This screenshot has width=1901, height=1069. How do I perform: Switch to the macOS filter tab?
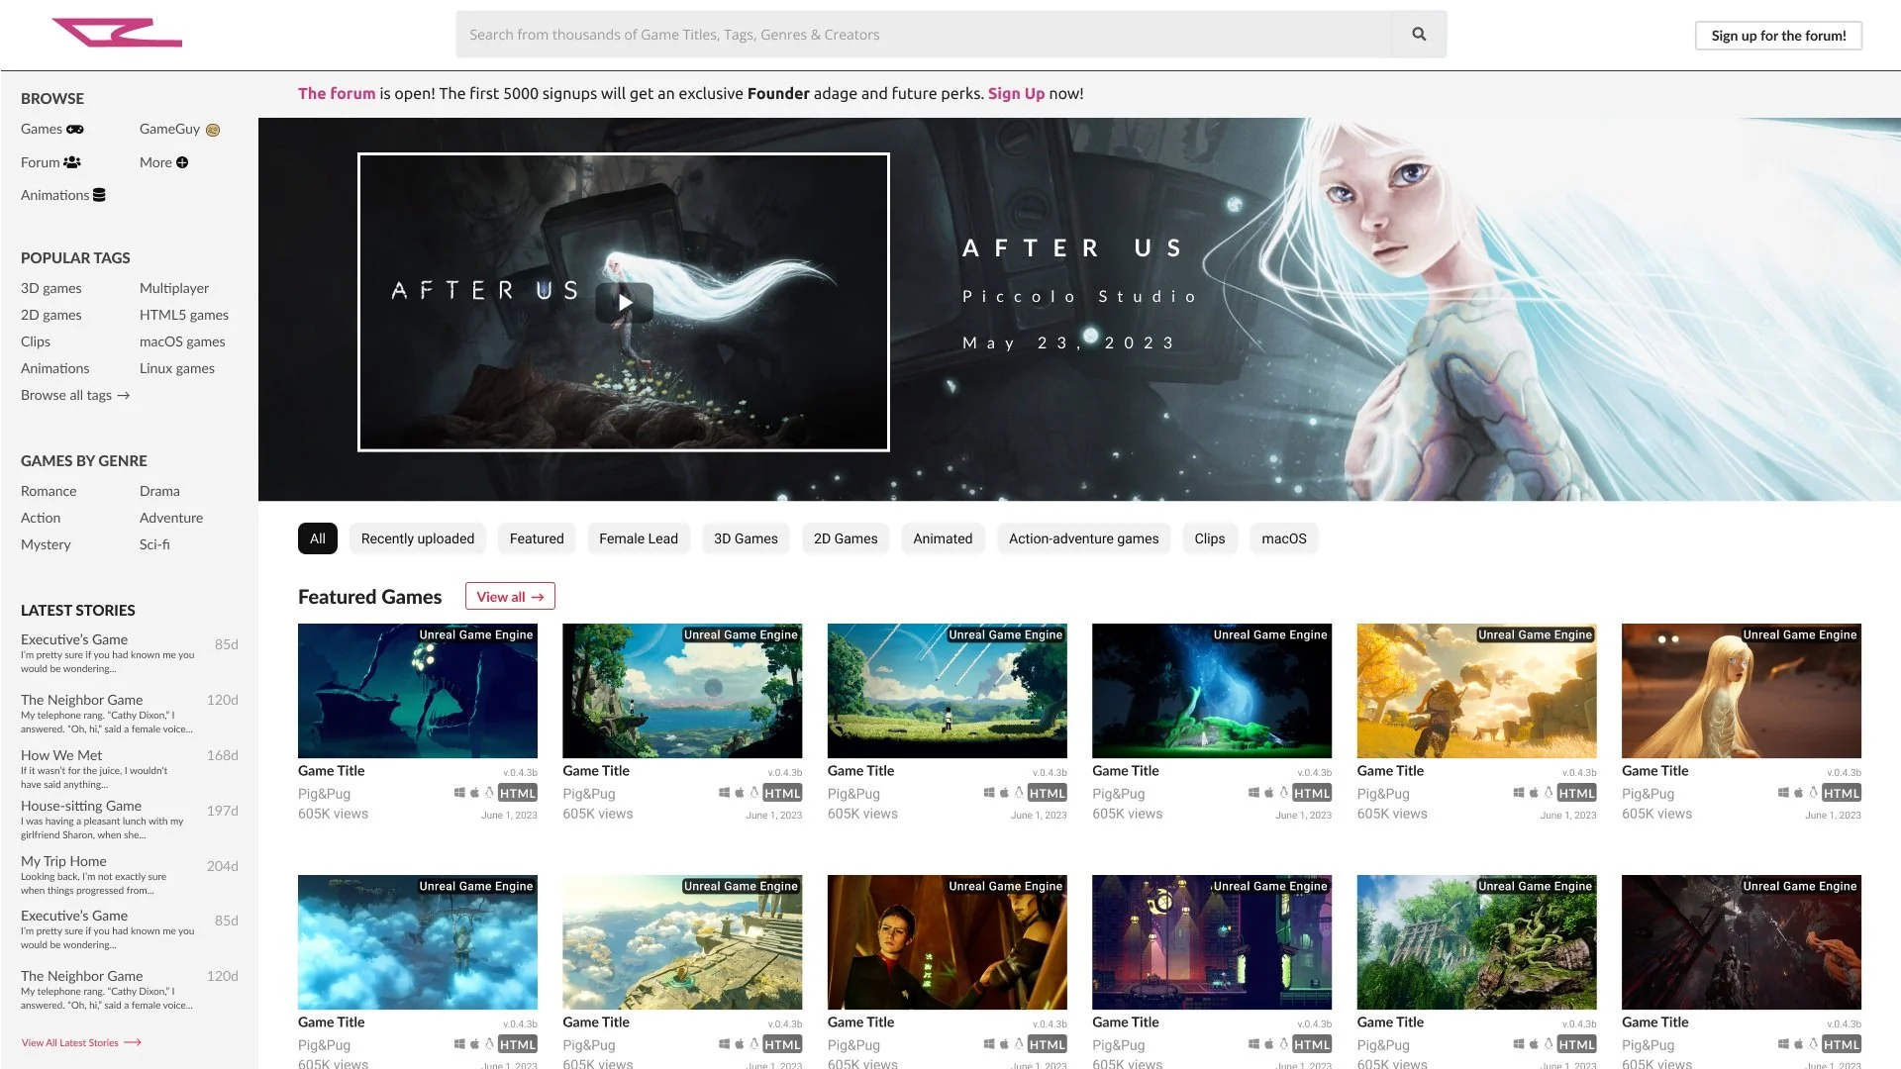[1283, 538]
